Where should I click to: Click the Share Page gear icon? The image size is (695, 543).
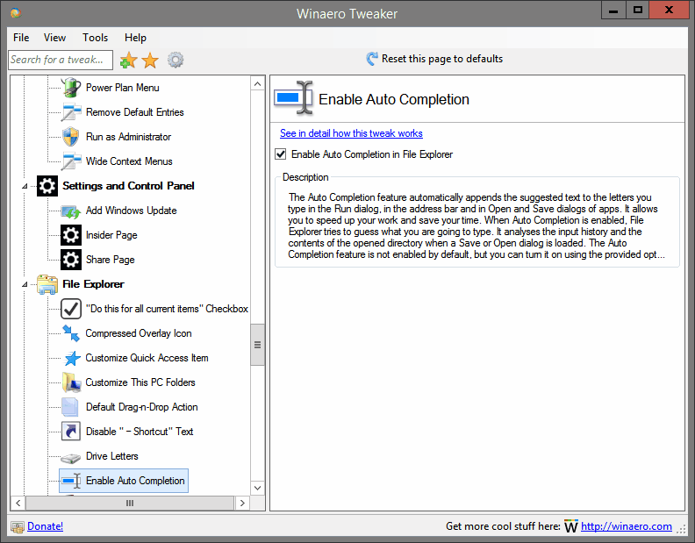[x=71, y=260]
